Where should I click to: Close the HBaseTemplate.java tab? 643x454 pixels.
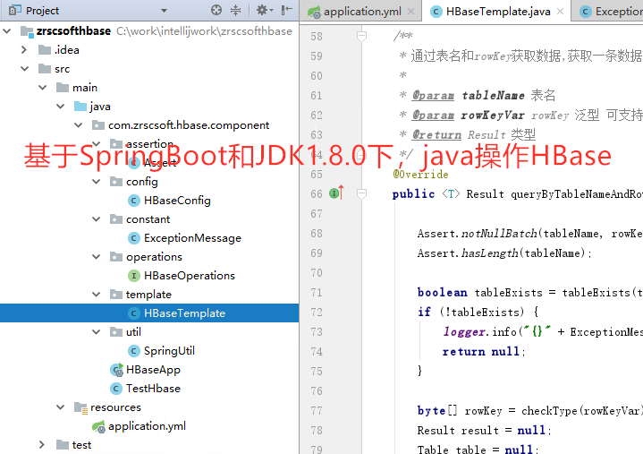(560, 12)
